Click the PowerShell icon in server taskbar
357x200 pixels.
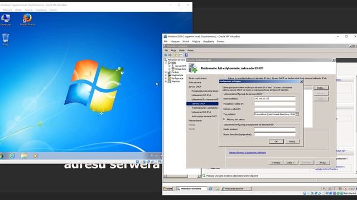pos(210,189)
